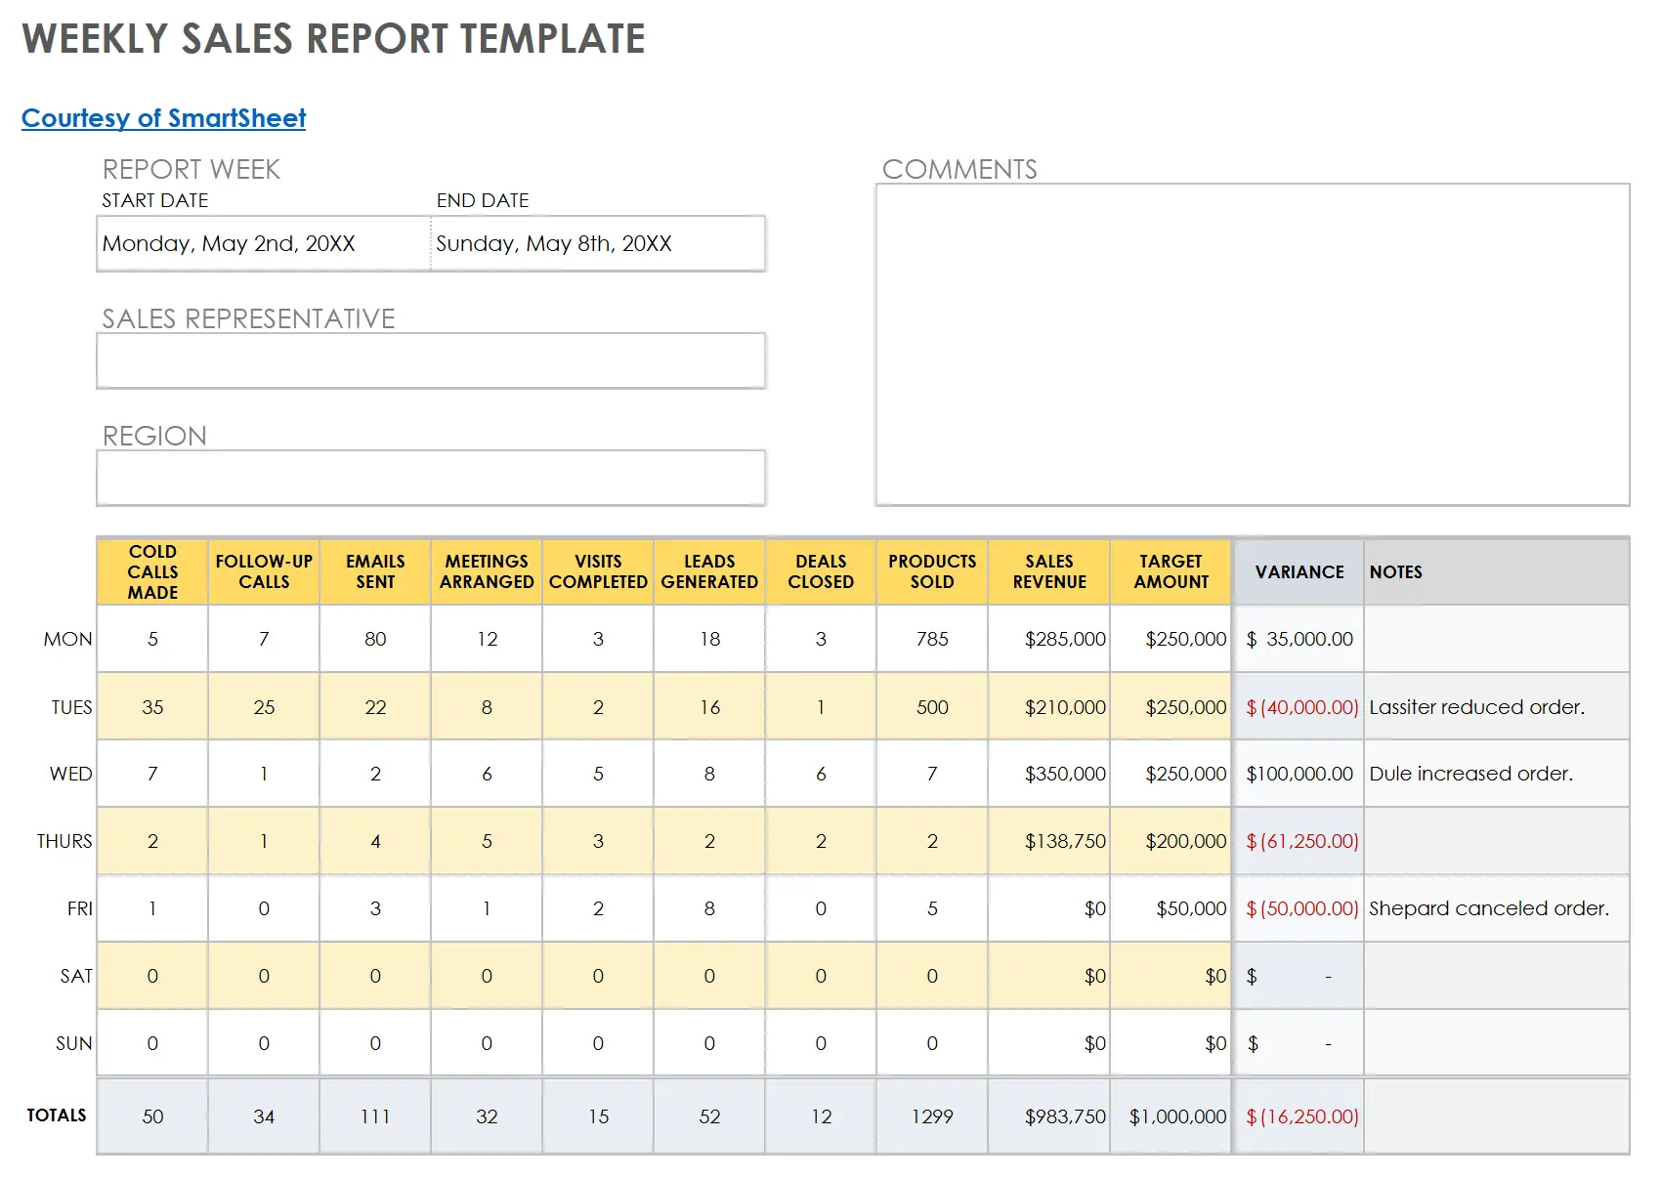Click the Variance column header
Screen dimensions: 1661x1178
tap(1299, 572)
